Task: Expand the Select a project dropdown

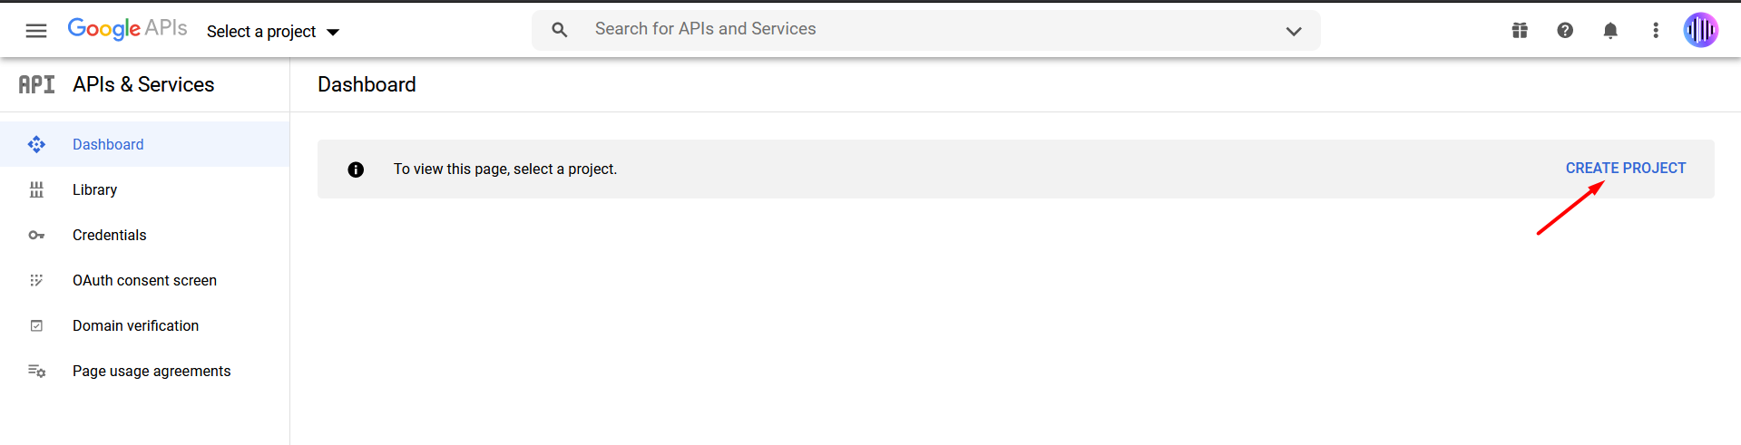Action: [x=273, y=32]
